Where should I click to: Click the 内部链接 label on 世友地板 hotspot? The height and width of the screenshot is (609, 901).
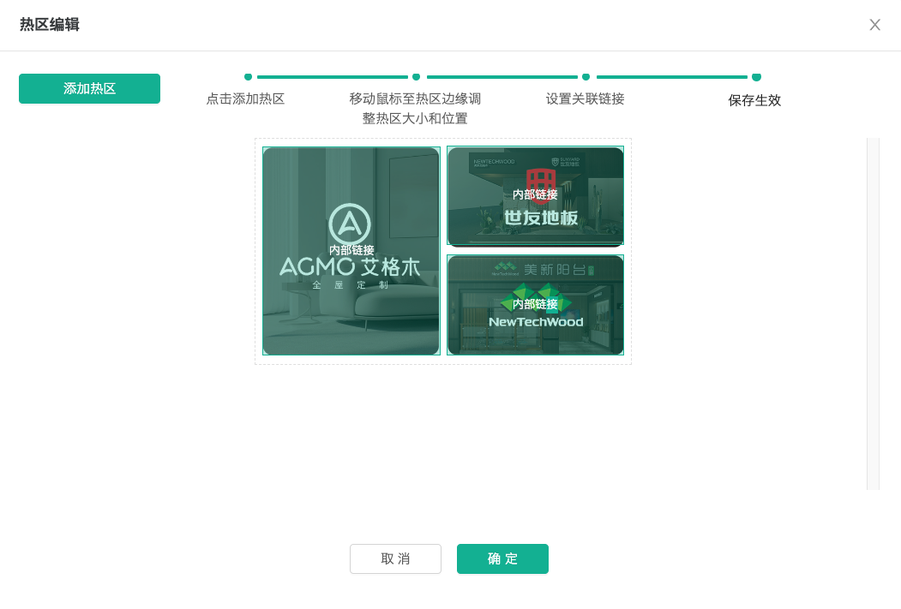click(x=535, y=194)
